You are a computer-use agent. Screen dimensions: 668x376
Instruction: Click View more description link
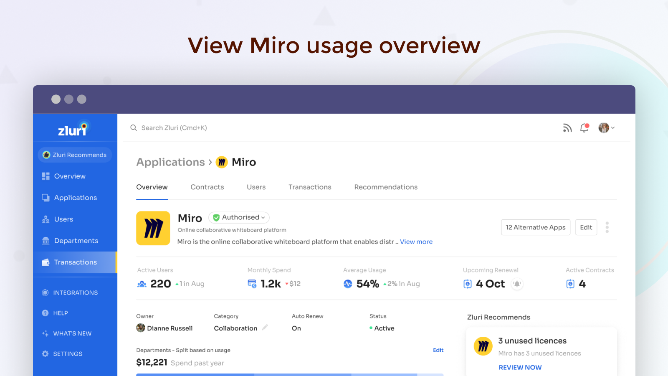416,242
